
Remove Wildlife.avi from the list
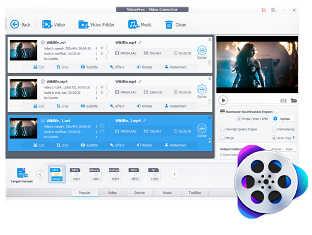pyautogui.click(x=210, y=39)
